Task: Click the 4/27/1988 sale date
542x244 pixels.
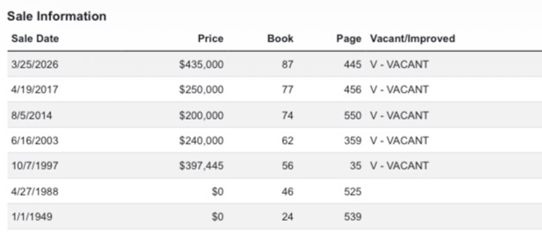Action: tap(35, 192)
